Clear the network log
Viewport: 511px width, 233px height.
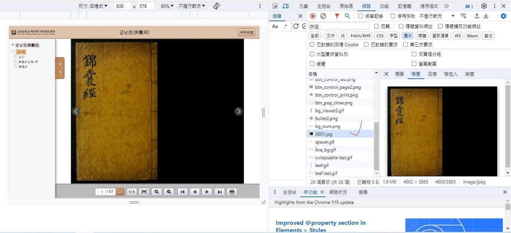(323, 16)
